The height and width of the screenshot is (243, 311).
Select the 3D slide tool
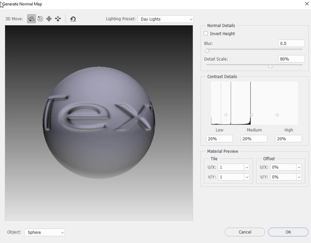58,19
